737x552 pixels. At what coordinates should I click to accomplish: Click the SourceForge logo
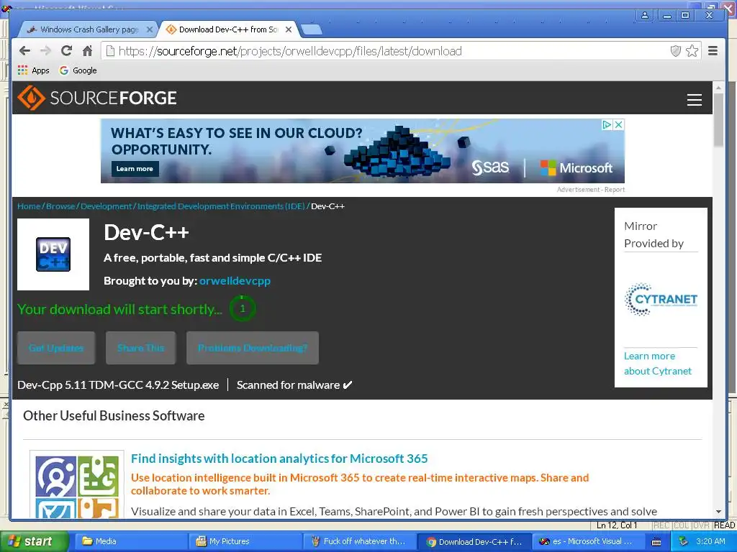(97, 98)
